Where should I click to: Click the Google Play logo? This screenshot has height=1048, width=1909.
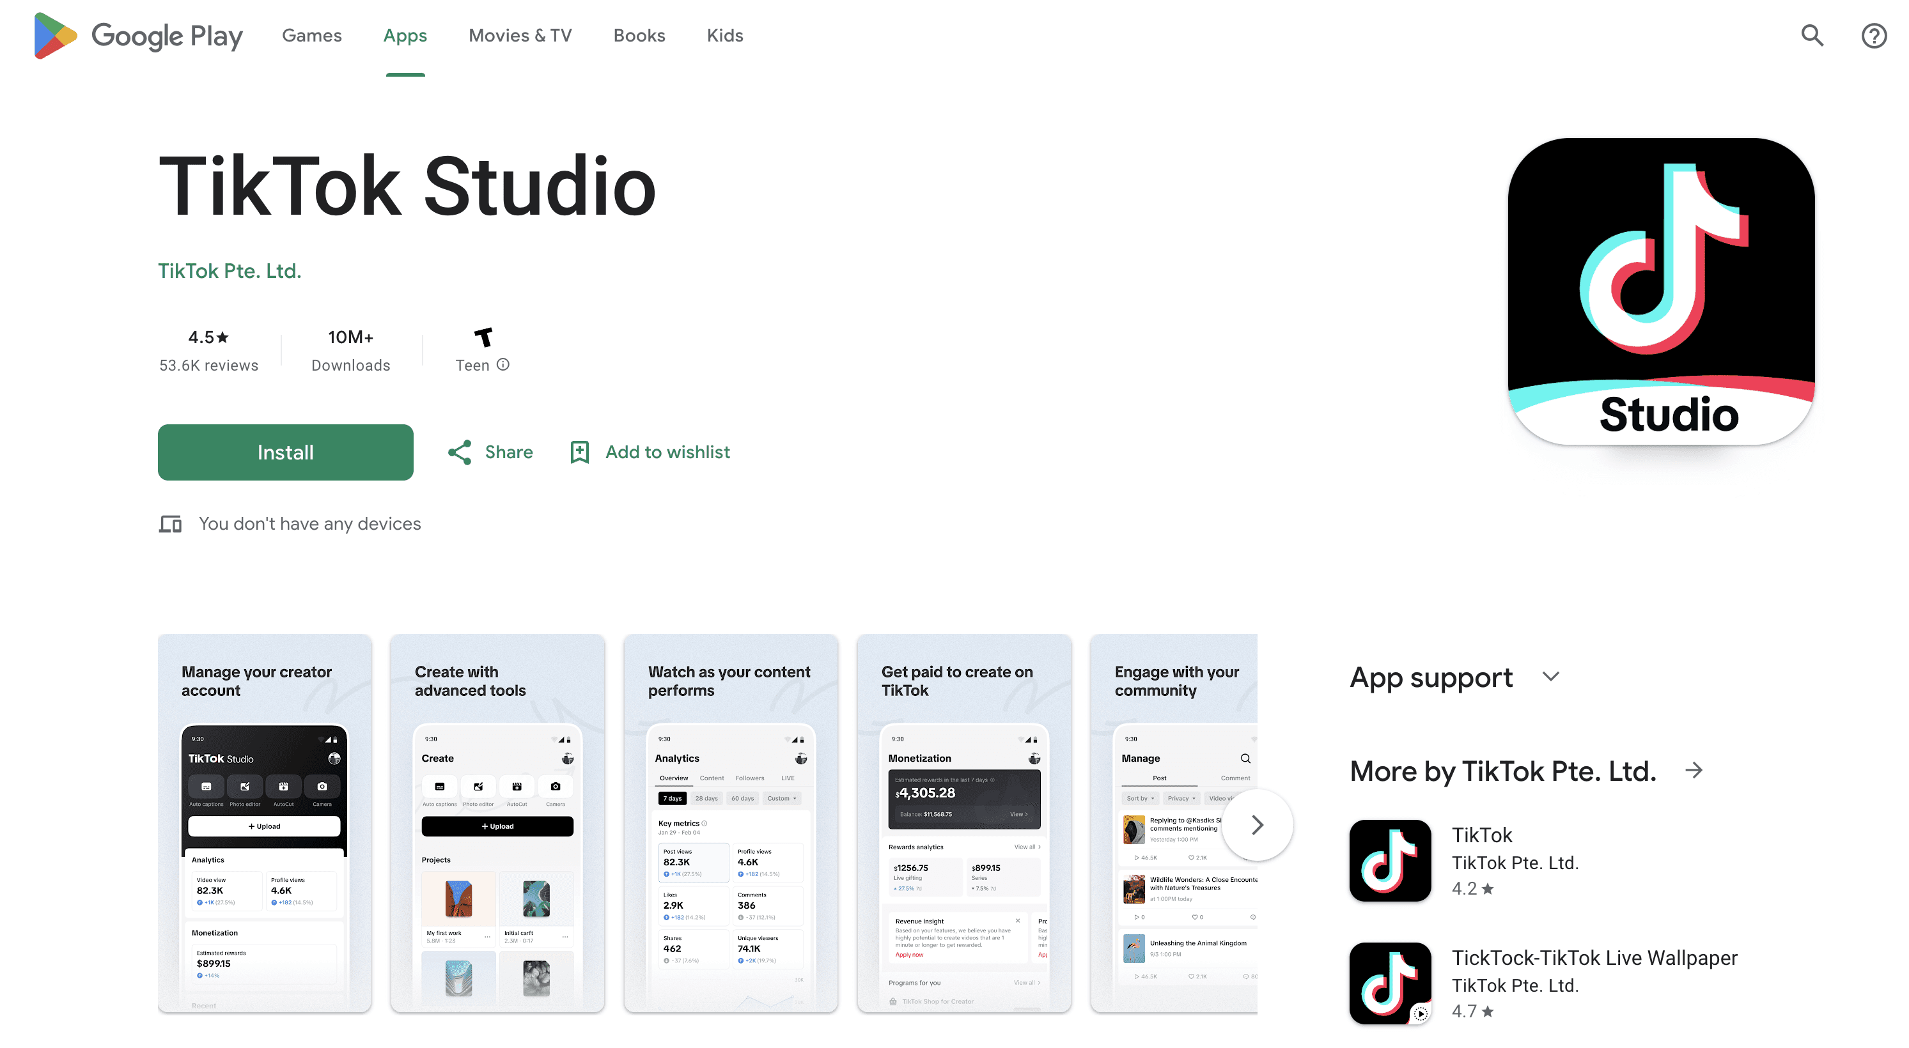click(x=139, y=36)
